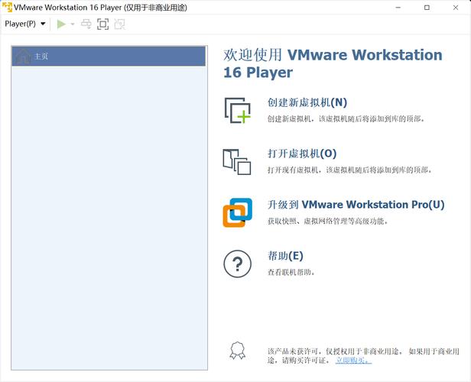Viewport: 471px width, 382px height.
Task: Click the Send Ctrl+Alt+Del toolbar icon
Action: 86,24
